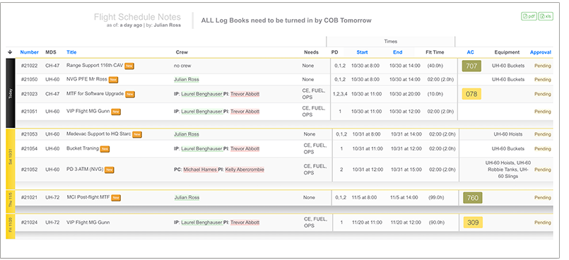Screen dimensions: 569x260
Task: Open flight number #21022
Action: (x=29, y=66)
